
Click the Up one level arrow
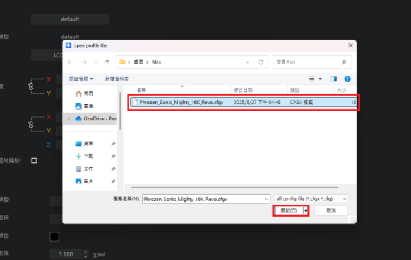108,62
